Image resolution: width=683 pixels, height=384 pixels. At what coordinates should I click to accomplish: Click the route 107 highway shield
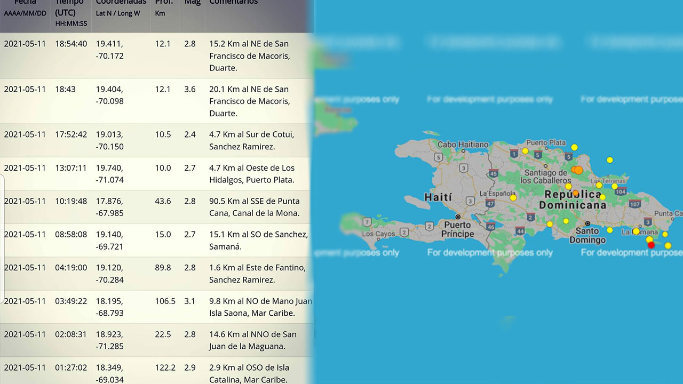tap(635, 204)
